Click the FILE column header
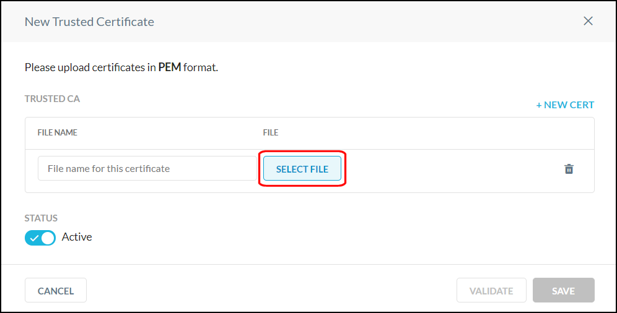 271,132
